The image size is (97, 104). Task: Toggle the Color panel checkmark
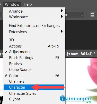click(x=6, y=75)
